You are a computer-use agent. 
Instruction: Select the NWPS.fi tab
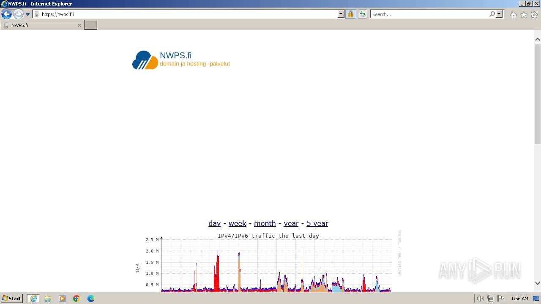coord(42,25)
